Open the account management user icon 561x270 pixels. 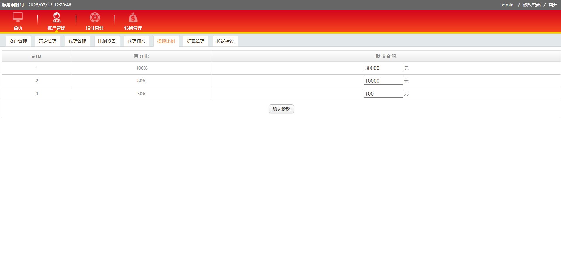point(56,18)
